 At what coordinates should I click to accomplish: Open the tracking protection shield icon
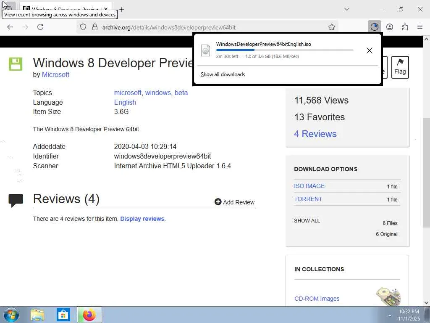click(83, 27)
